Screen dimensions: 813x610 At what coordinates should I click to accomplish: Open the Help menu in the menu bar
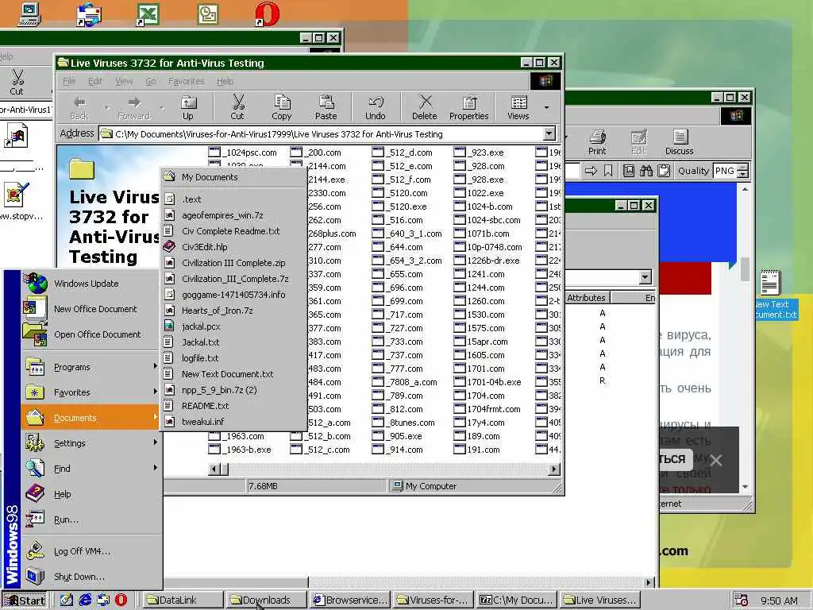(x=225, y=81)
